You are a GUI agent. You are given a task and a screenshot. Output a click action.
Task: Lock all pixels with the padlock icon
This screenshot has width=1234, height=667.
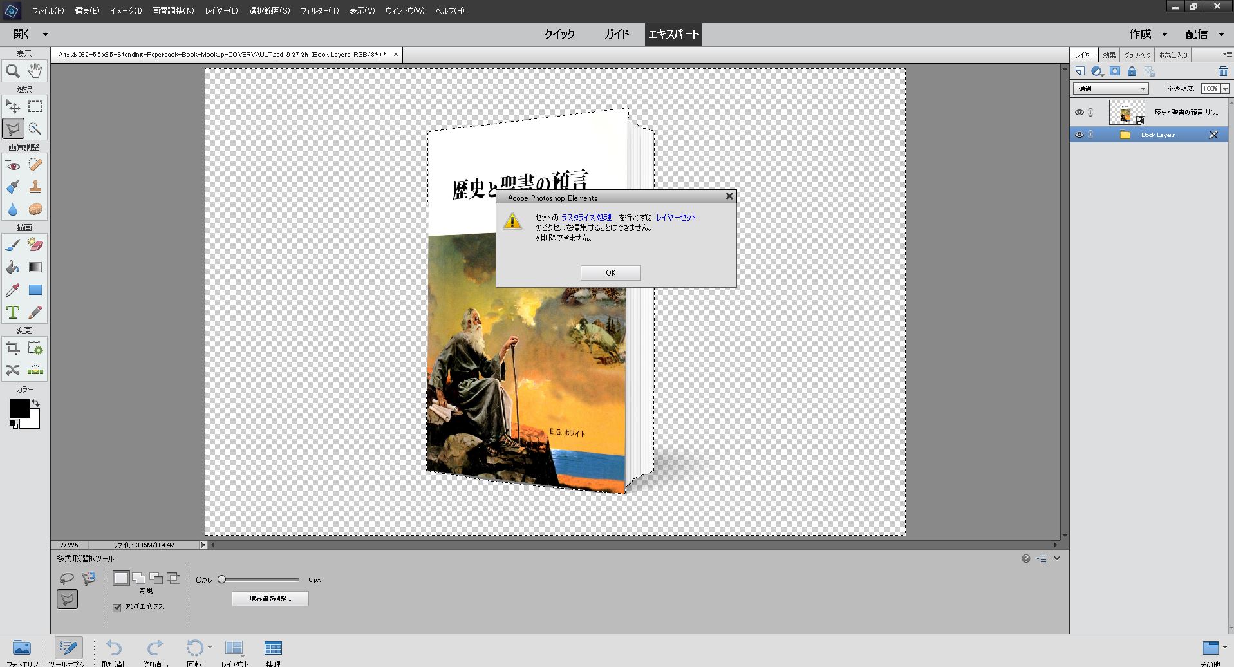click(x=1132, y=71)
